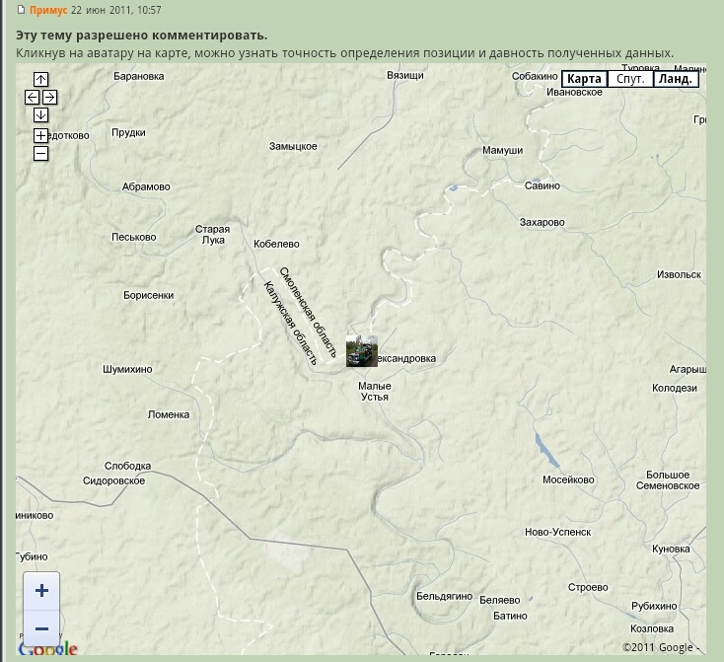Click the Мосейково place label
The height and width of the screenshot is (662, 724).
(568, 479)
